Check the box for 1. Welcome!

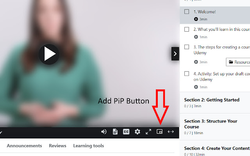coord(187,12)
